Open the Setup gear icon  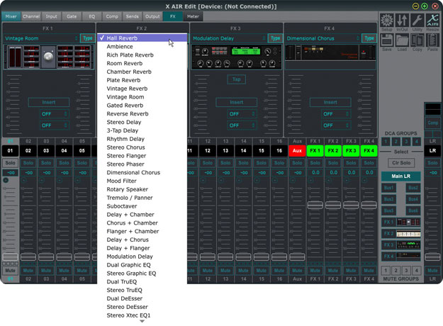386,21
